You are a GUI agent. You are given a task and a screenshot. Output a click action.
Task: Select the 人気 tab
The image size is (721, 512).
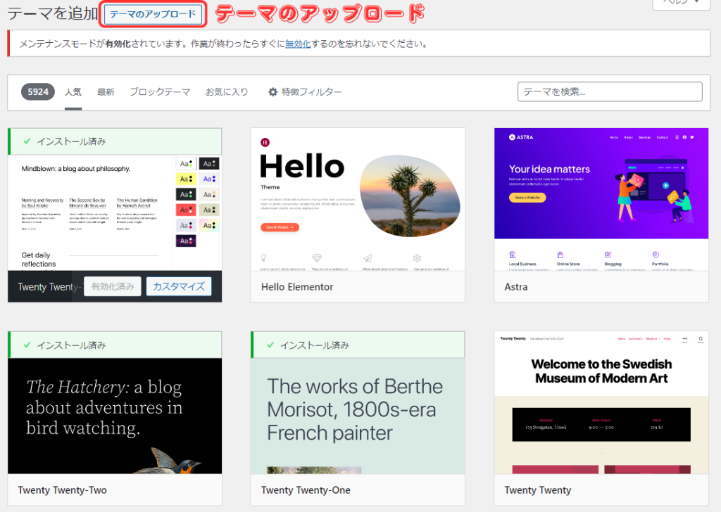[x=73, y=92]
